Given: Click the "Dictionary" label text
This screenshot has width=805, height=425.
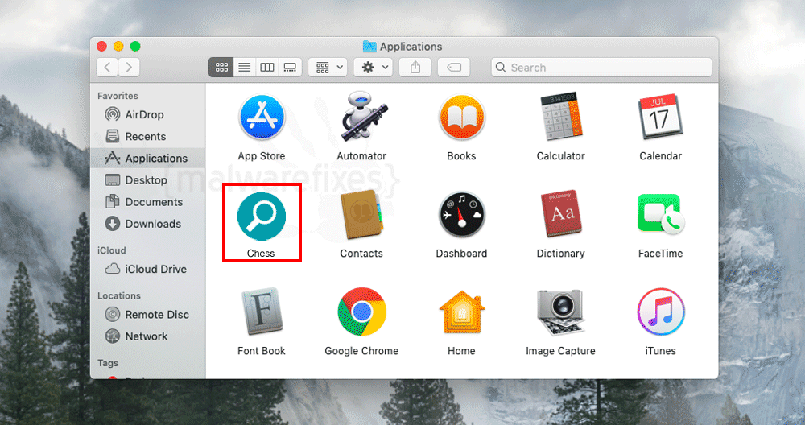Looking at the screenshot, I should [x=560, y=254].
